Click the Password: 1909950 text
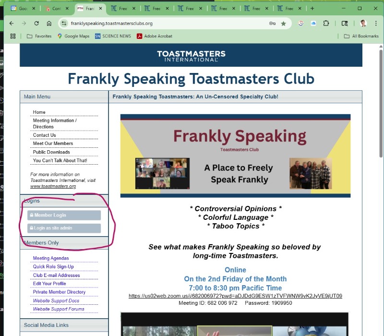The width and height of the screenshot is (384, 336). pyautogui.click(x=268, y=303)
